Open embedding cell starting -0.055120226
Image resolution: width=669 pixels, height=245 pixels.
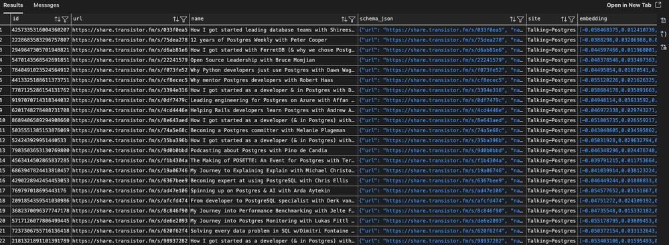coord(617,80)
